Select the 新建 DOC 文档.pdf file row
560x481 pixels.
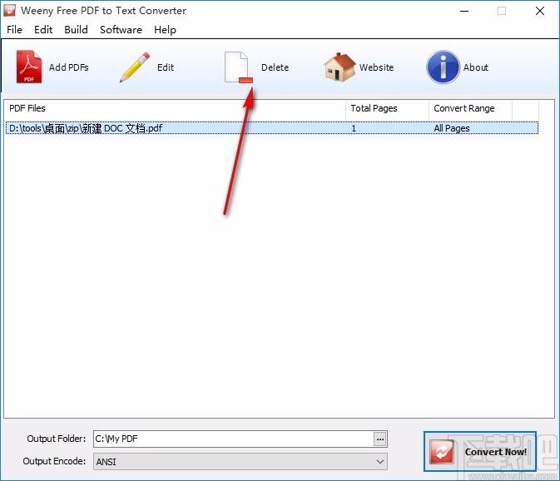[x=272, y=128]
